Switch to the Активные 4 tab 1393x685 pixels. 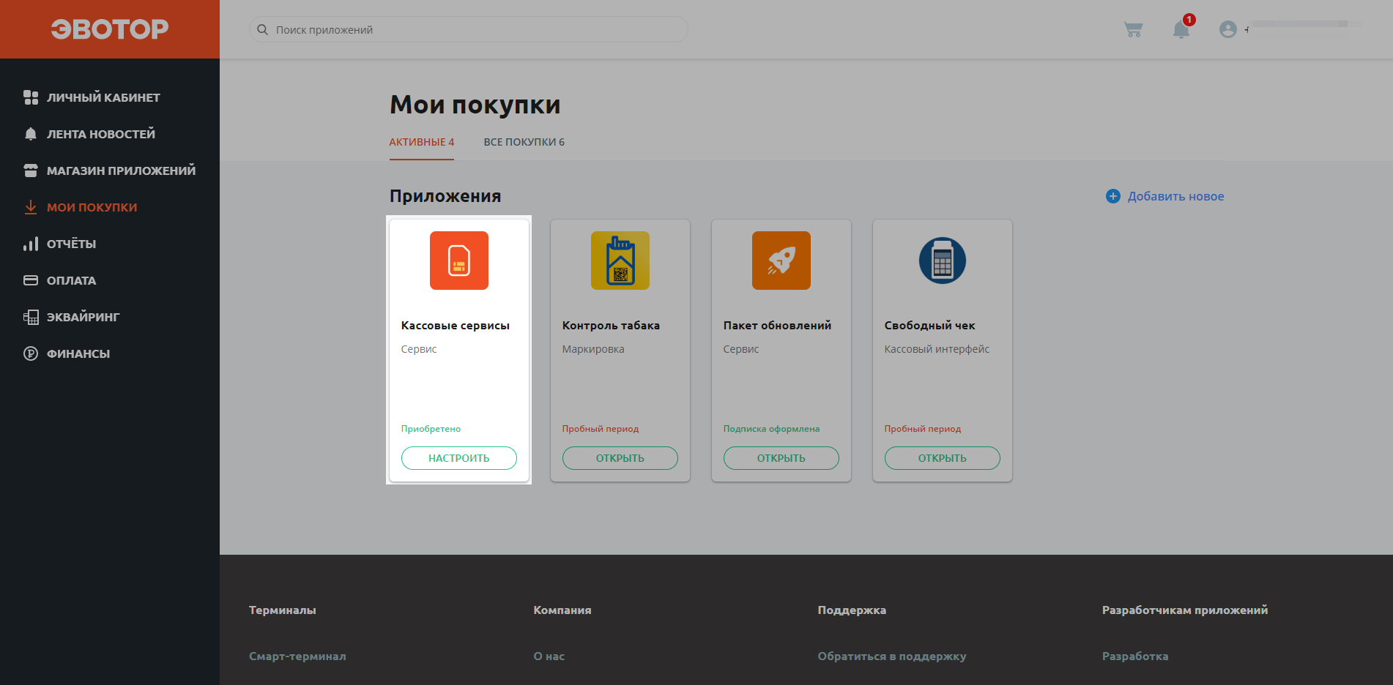click(422, 142)
